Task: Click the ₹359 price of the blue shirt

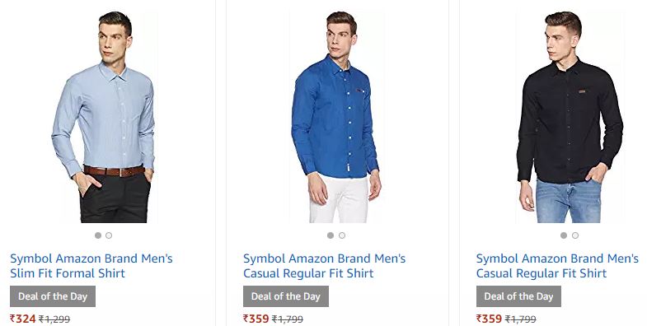Action: [x=256, y=319]
